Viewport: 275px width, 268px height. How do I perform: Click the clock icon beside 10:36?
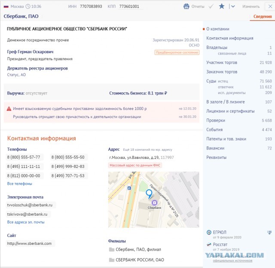[x=28, y=6]
